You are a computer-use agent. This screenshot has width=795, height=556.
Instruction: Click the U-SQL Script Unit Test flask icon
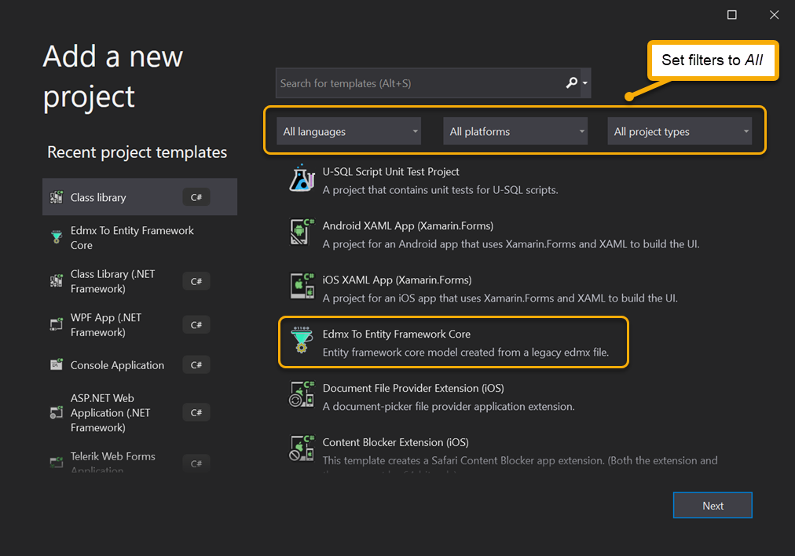pyautogui.click(x=302, y=178)
